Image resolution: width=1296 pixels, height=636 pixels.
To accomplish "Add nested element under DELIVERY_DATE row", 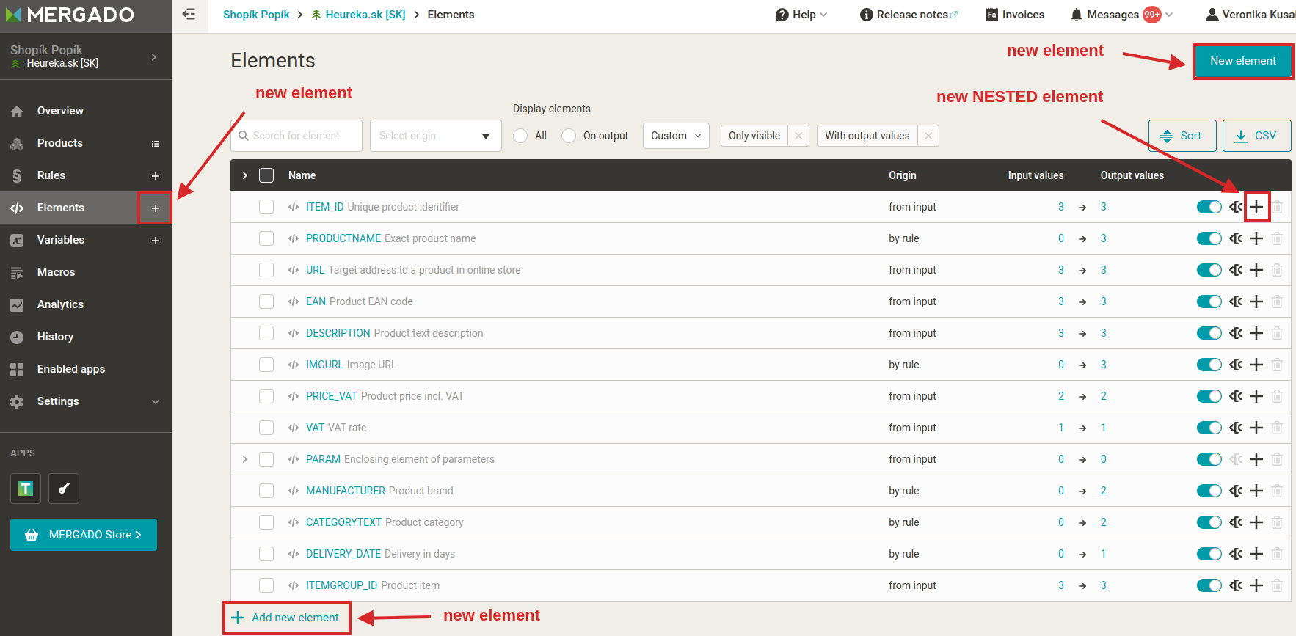I will (1256, 554).
